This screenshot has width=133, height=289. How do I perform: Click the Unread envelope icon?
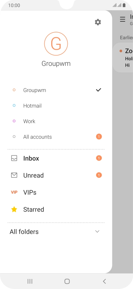(x=14, y=175)
